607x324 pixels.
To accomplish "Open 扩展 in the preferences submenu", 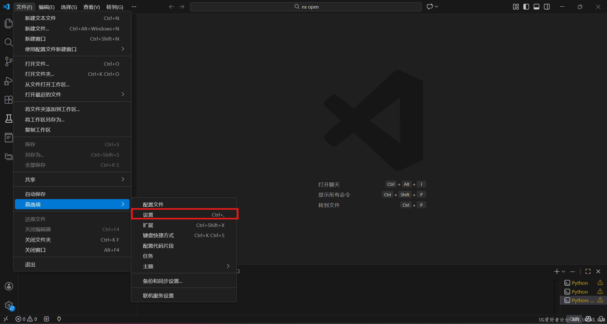I will tap(184, 225).
